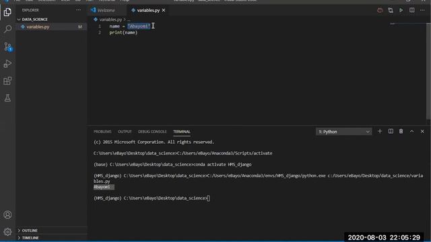Select the variables.py editor tab
Viewport: 431px width, 242px height.
click(x=148, y=11)
